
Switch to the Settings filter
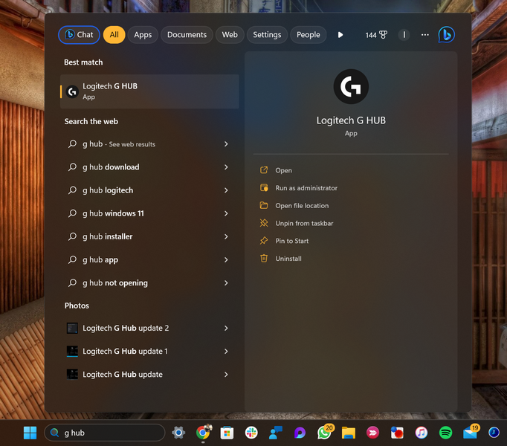click(267, 35)
